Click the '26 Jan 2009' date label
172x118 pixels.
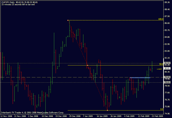coord(116,116)
